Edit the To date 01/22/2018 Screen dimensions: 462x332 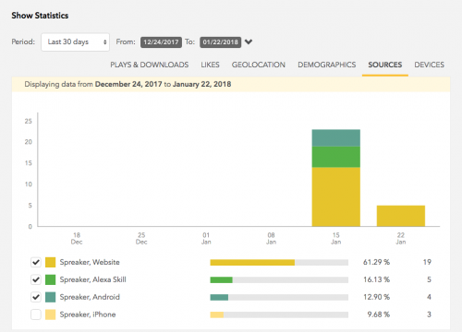coord(220,42)
